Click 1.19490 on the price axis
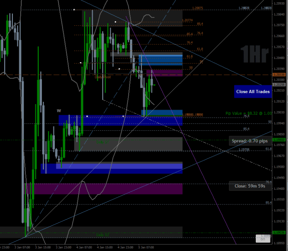Viewport: 288px width, 251px height. (279, 178)
